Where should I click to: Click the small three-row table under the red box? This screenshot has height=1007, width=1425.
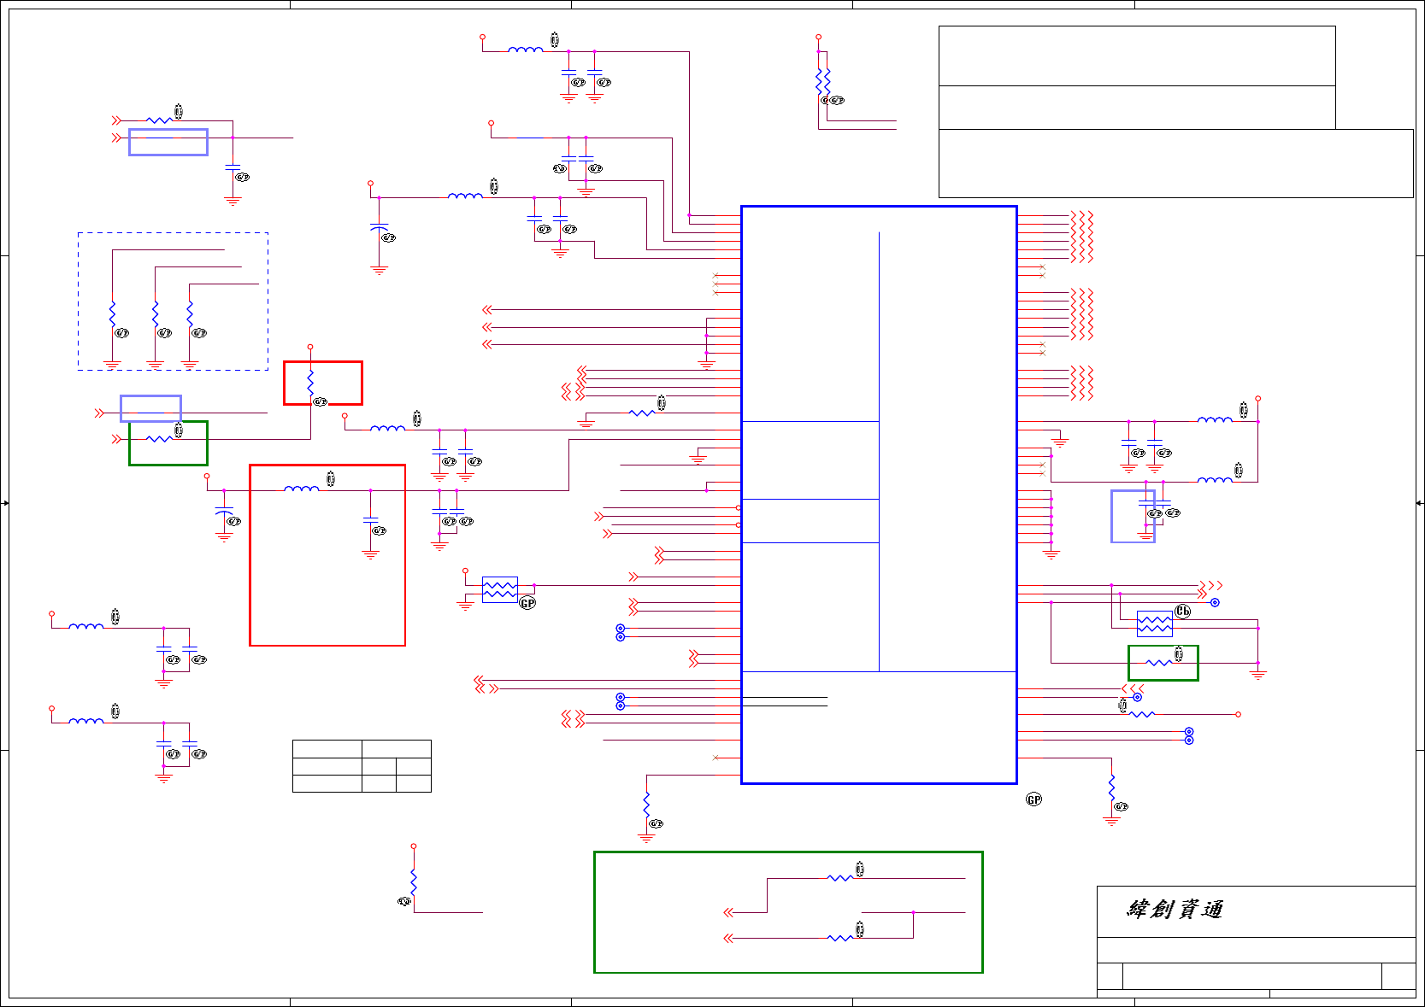click(362, 766)
